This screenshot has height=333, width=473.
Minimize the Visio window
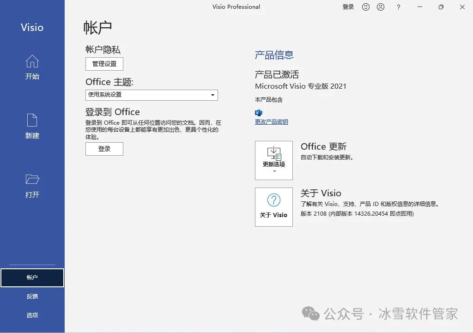click(x=419, y=7)
